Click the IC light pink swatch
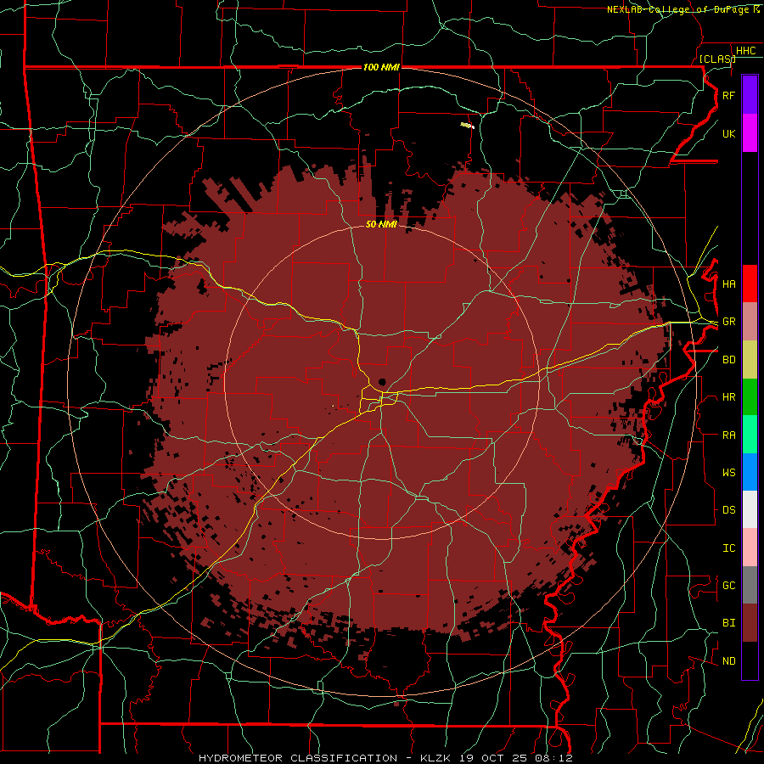Viewport: 764px width, 764px height. [750, 548]
